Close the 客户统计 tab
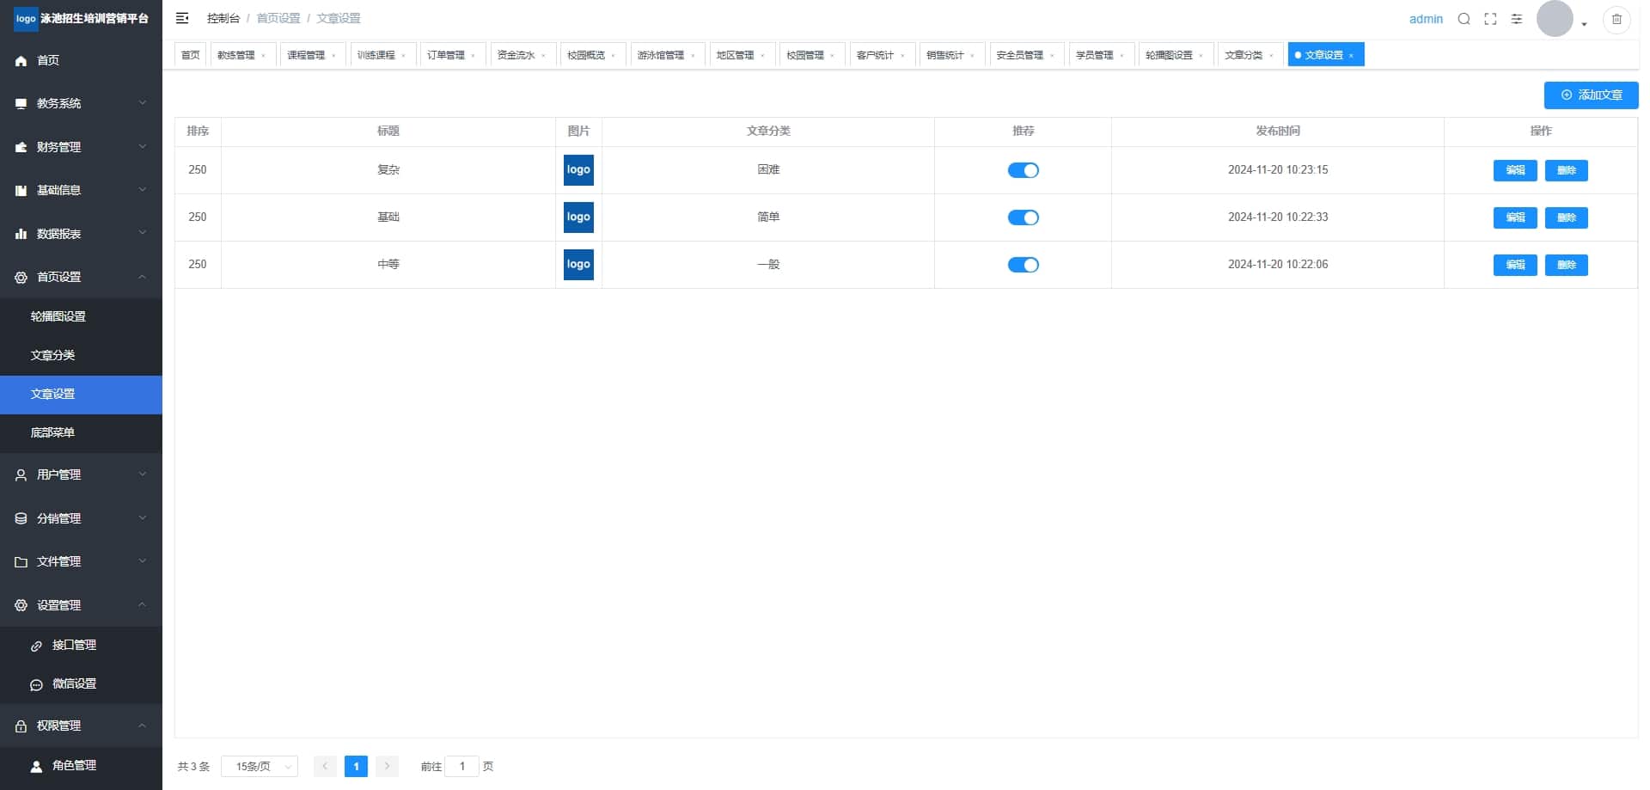 903,56
